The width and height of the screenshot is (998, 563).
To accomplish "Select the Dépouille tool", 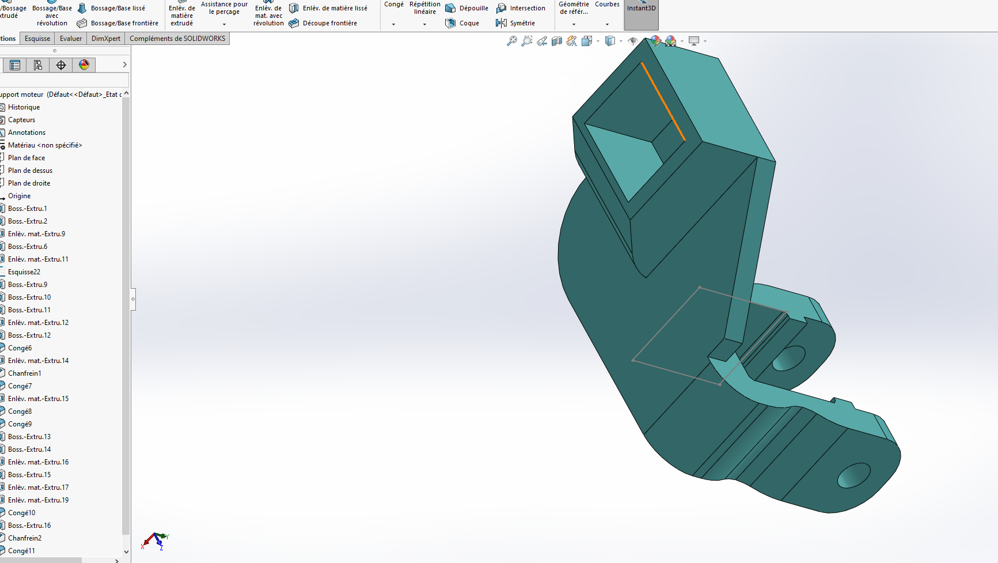I will (x=466, y=8).
